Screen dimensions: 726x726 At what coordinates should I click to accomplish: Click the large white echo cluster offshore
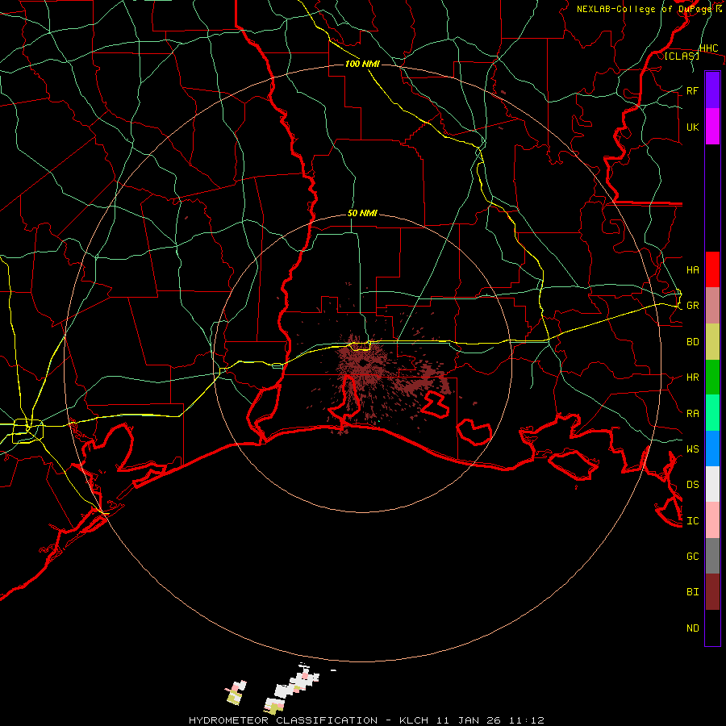coord(298,683)
